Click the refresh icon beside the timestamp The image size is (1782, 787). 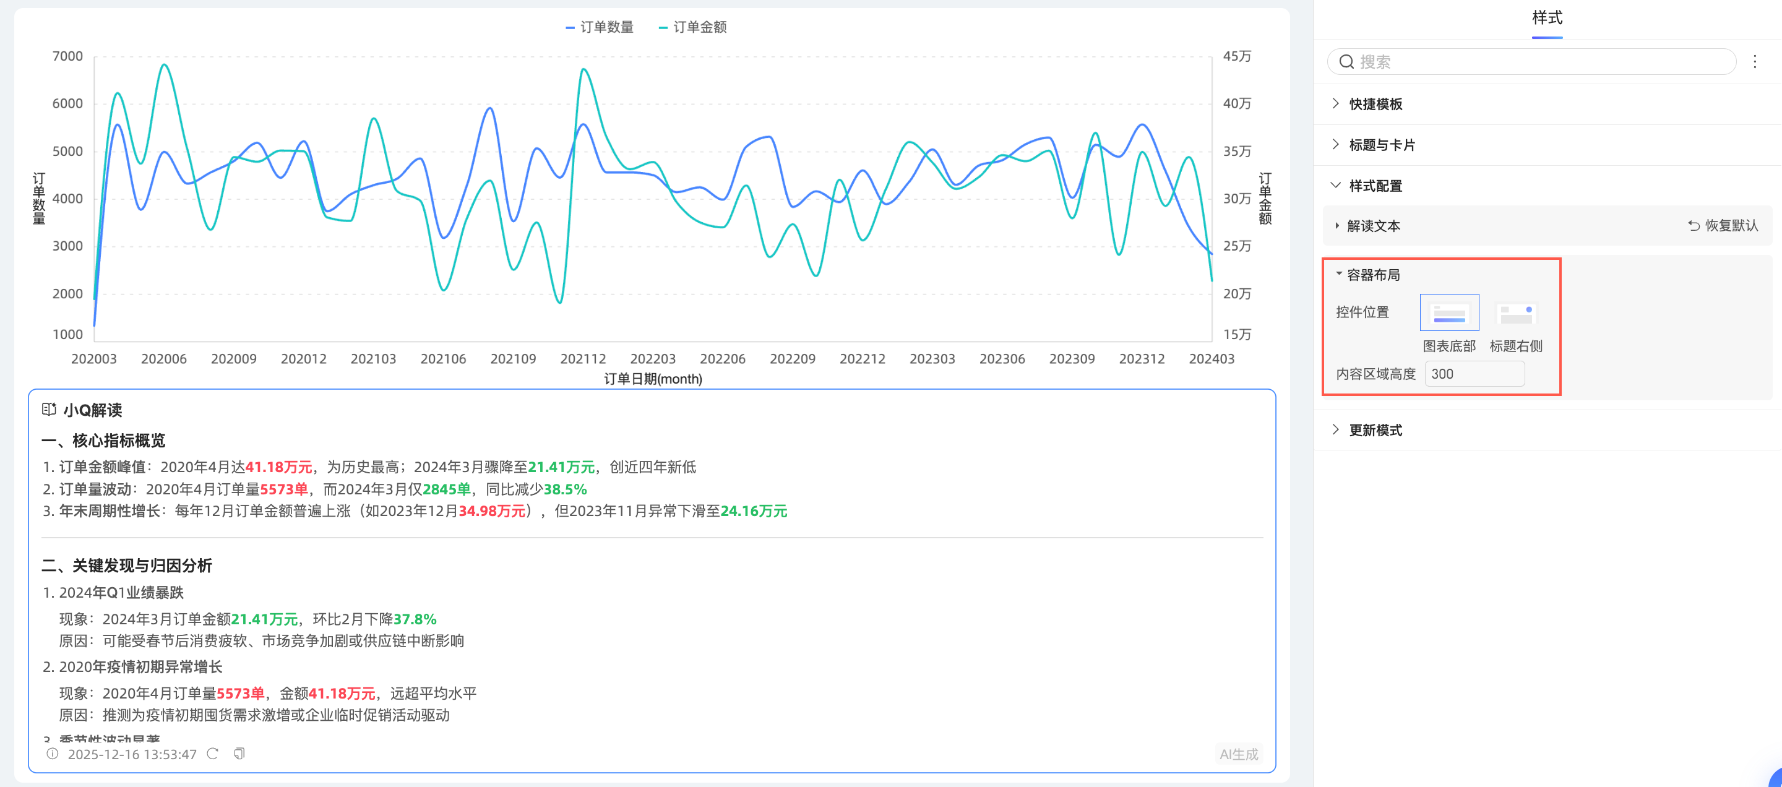[x=212, y=754]
